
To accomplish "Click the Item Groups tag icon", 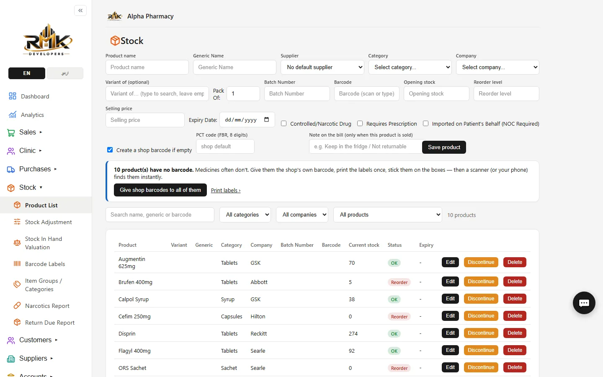I will point(17,284).
